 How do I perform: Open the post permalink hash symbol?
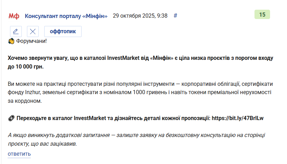[x=175, y=16]
